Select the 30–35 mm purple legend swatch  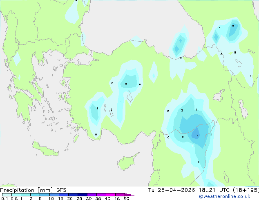pyautogui.click(x=92, y=195)
